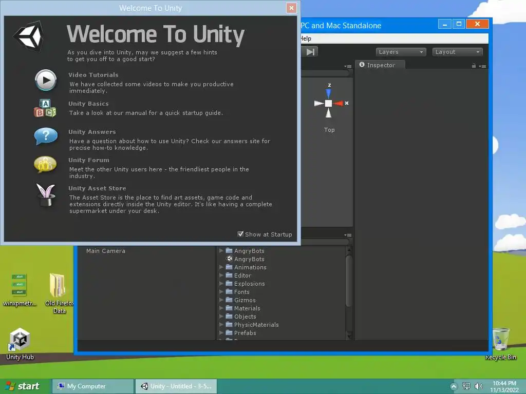Image resolution: width=526 pixels, height=394 pixels.
Task: Open the Unity Forum people bubble icon
Action: pyautogui.click(x=45, y=164)
